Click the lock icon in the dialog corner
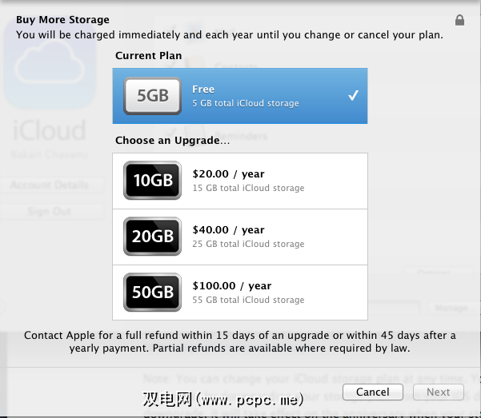This screenshot has height=418, width=481. coord(459,20)
